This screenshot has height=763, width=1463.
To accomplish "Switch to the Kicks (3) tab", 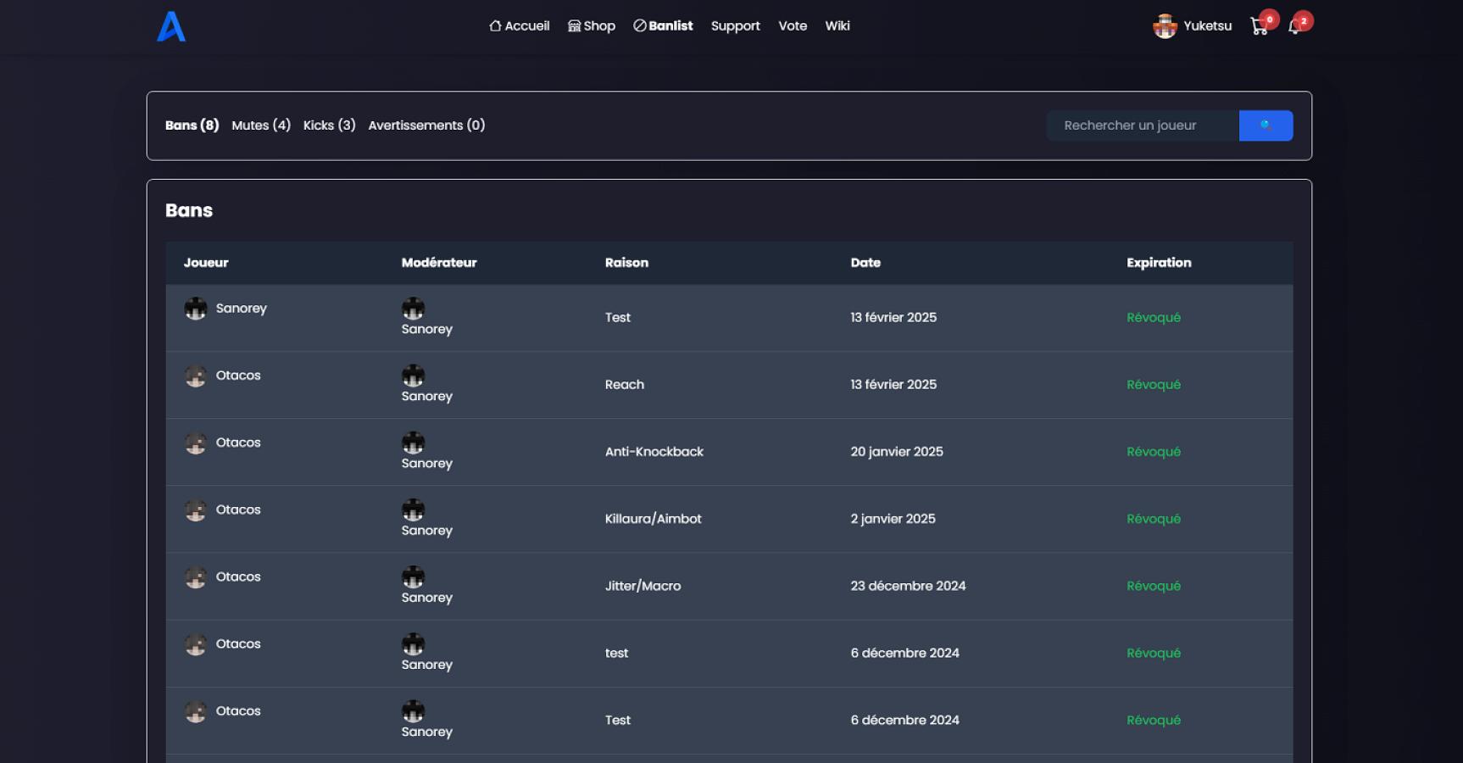I will tap(329, 125).
